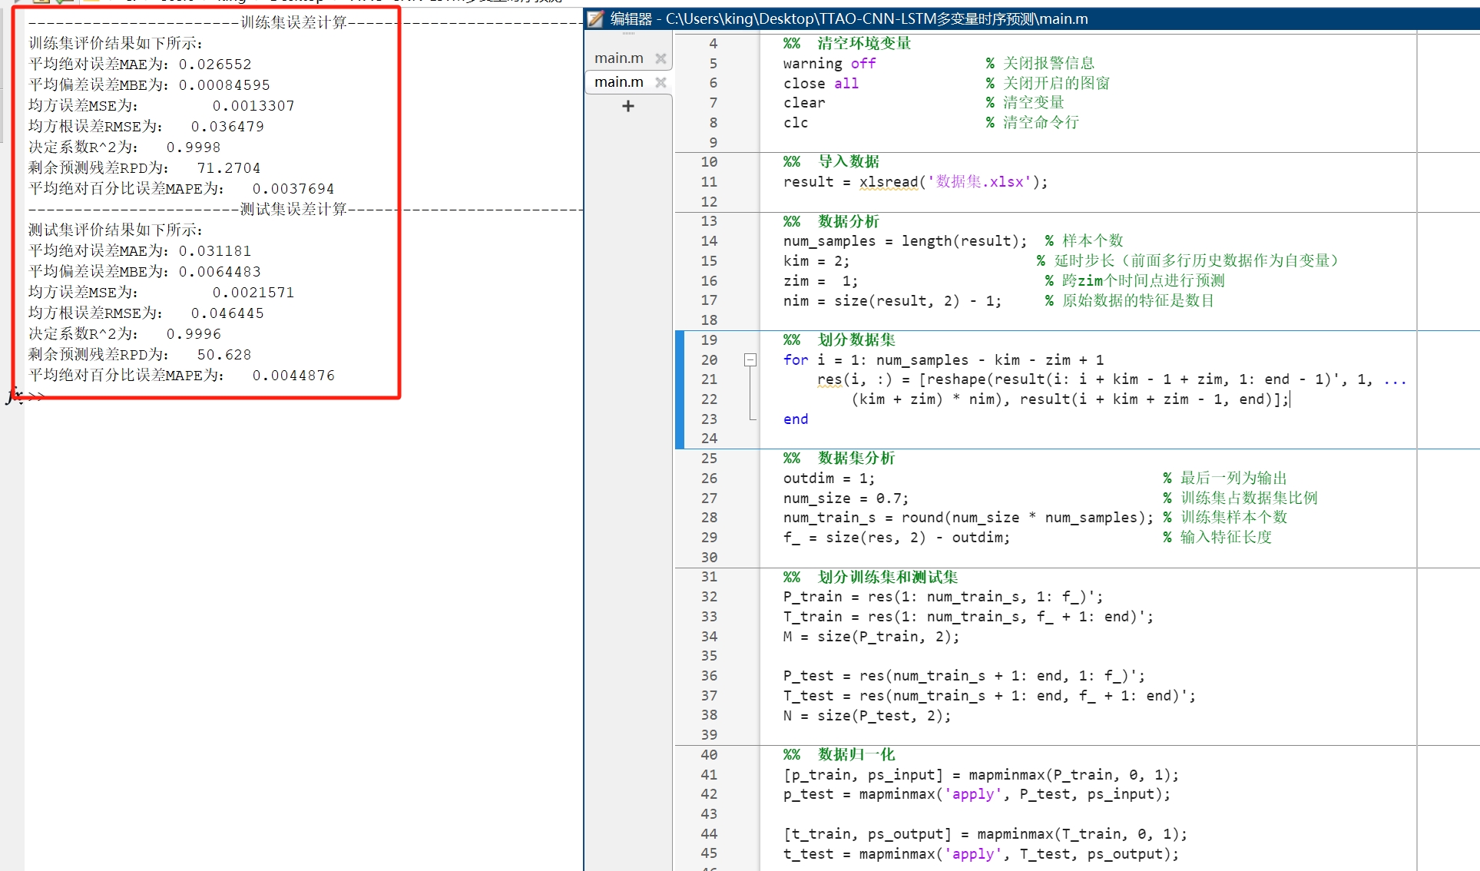Viewport: 1480px width, 871px height.
Task: Click the editor pencil icon in title bar
Action: [x=596, y=18]
